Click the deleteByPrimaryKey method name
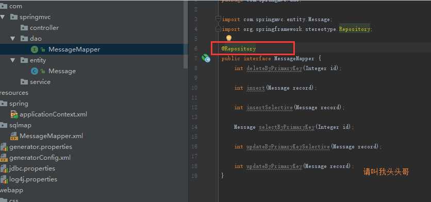The height and width of the screenshot is (202, 431). (x=274, y=69)
